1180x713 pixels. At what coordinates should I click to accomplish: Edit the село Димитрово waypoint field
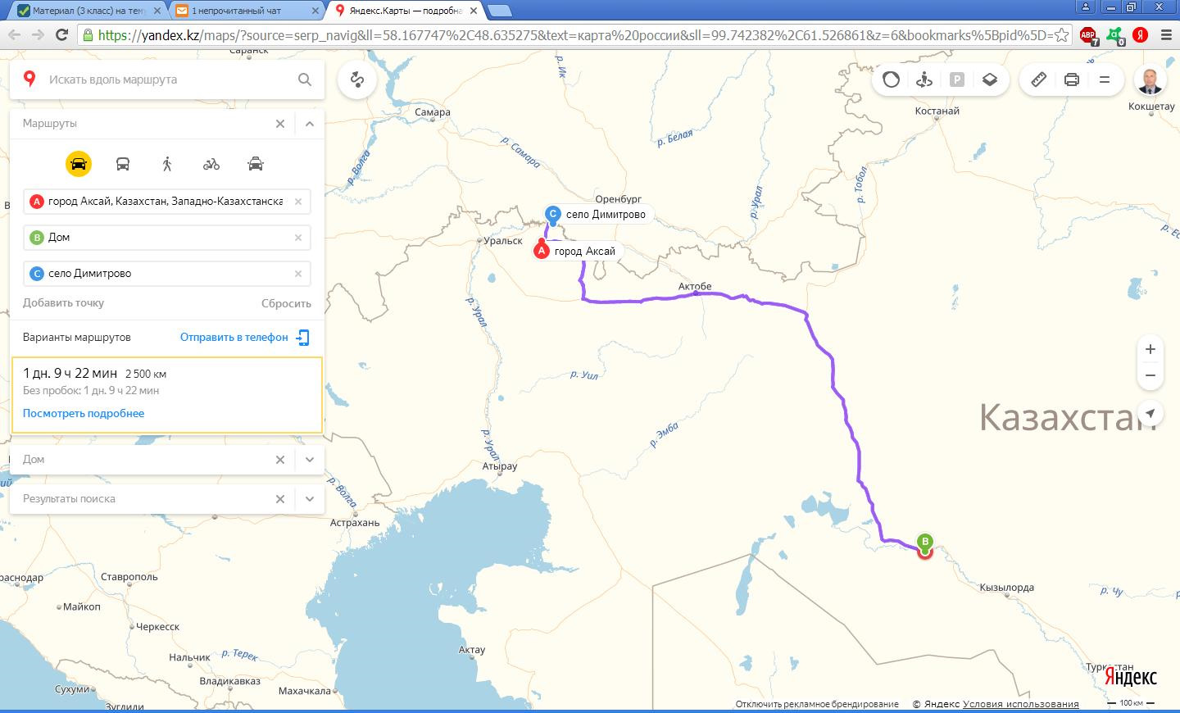coord(167,274)
